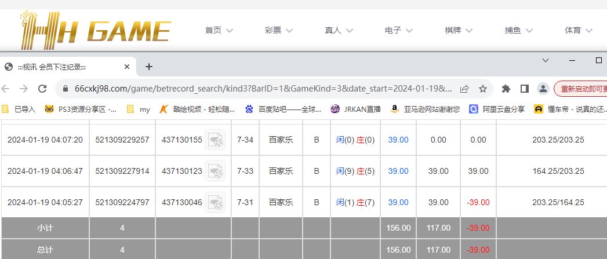
Task: Open 百度贴吧 bookmark
Action: coord(283,109)
